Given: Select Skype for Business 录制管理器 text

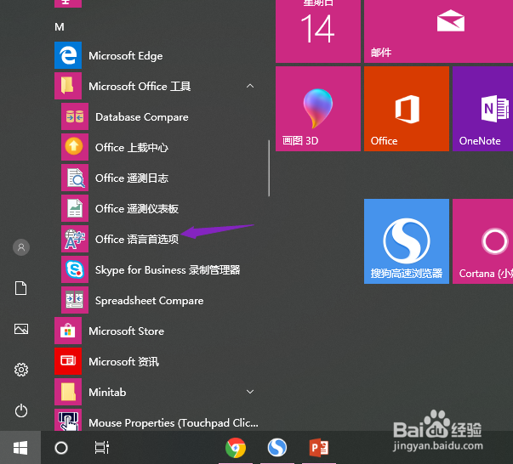Looking at the screenshot, I should tap(168, 270).
